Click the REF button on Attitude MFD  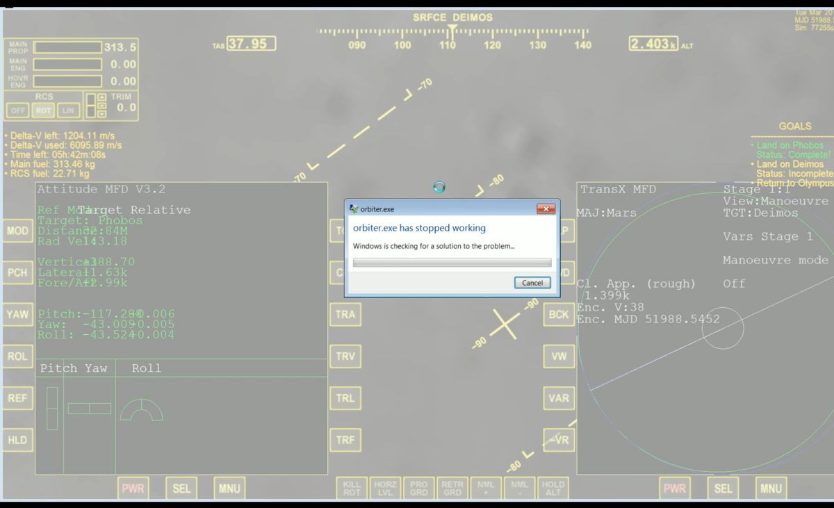[17, 398]
